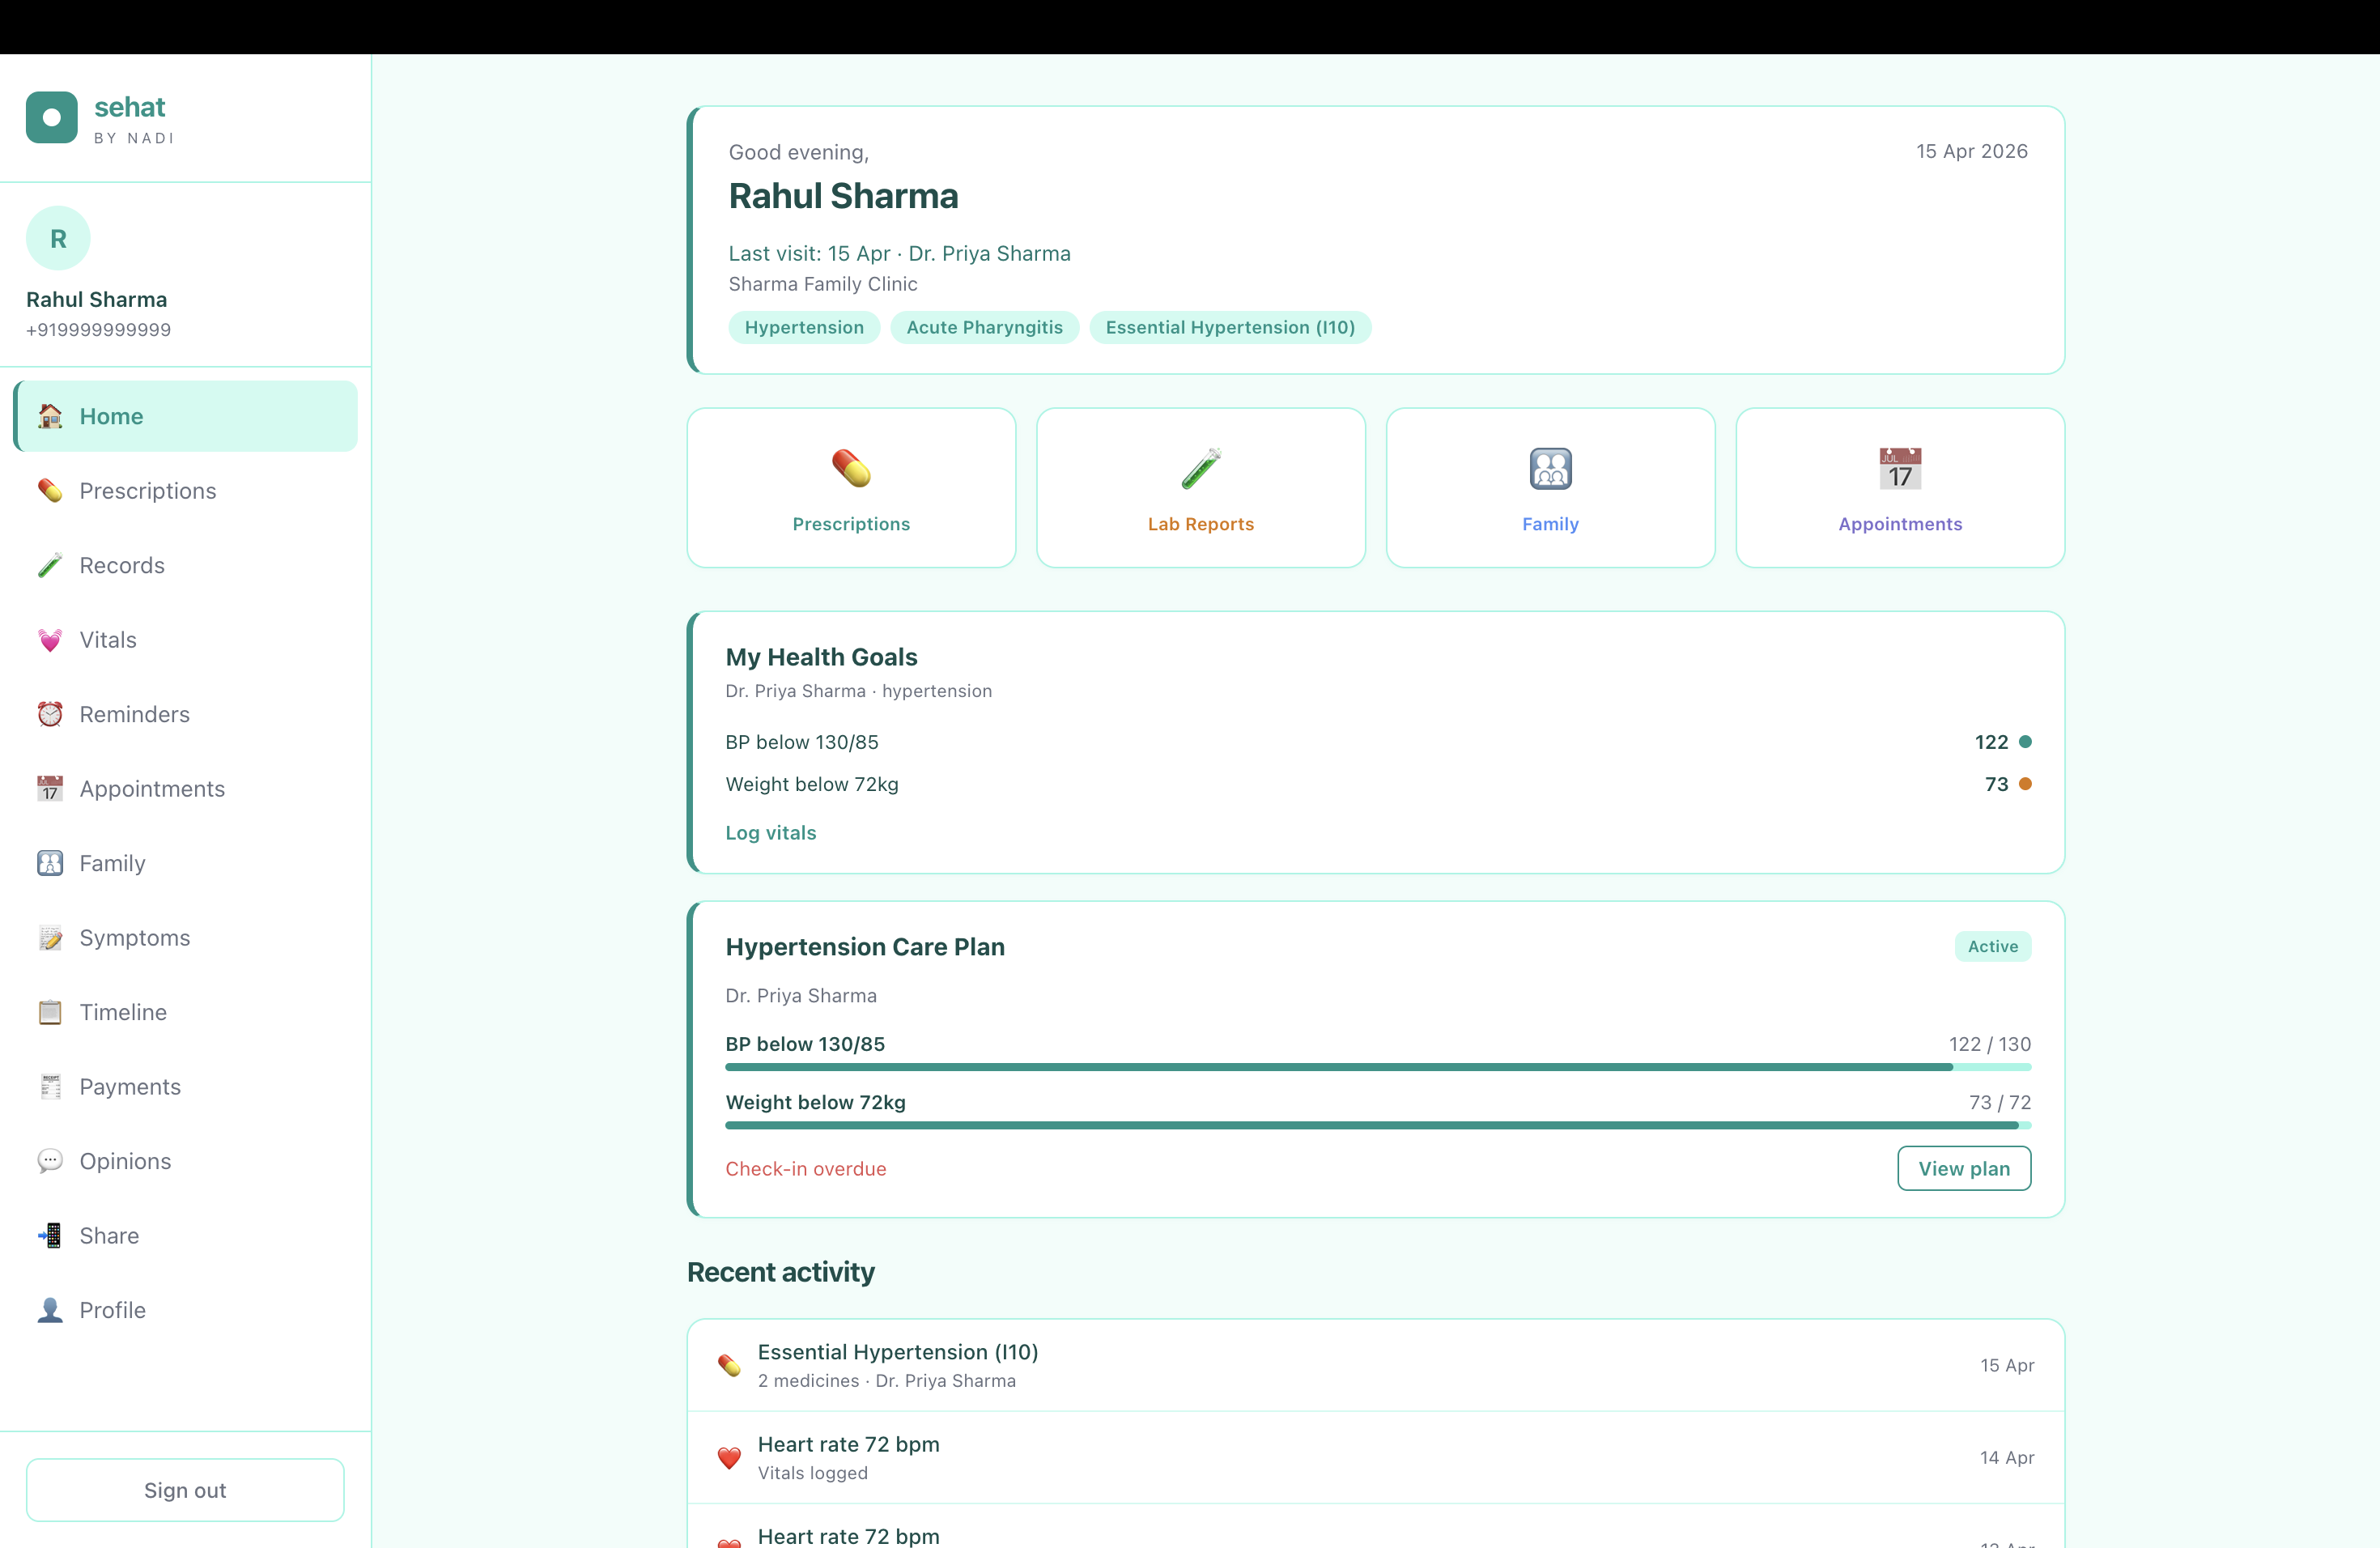Click the calendar icon beside sidebar Appointments
Image resolution: width=2380 pixels, height=1548 pixels.
coord(50,789)
